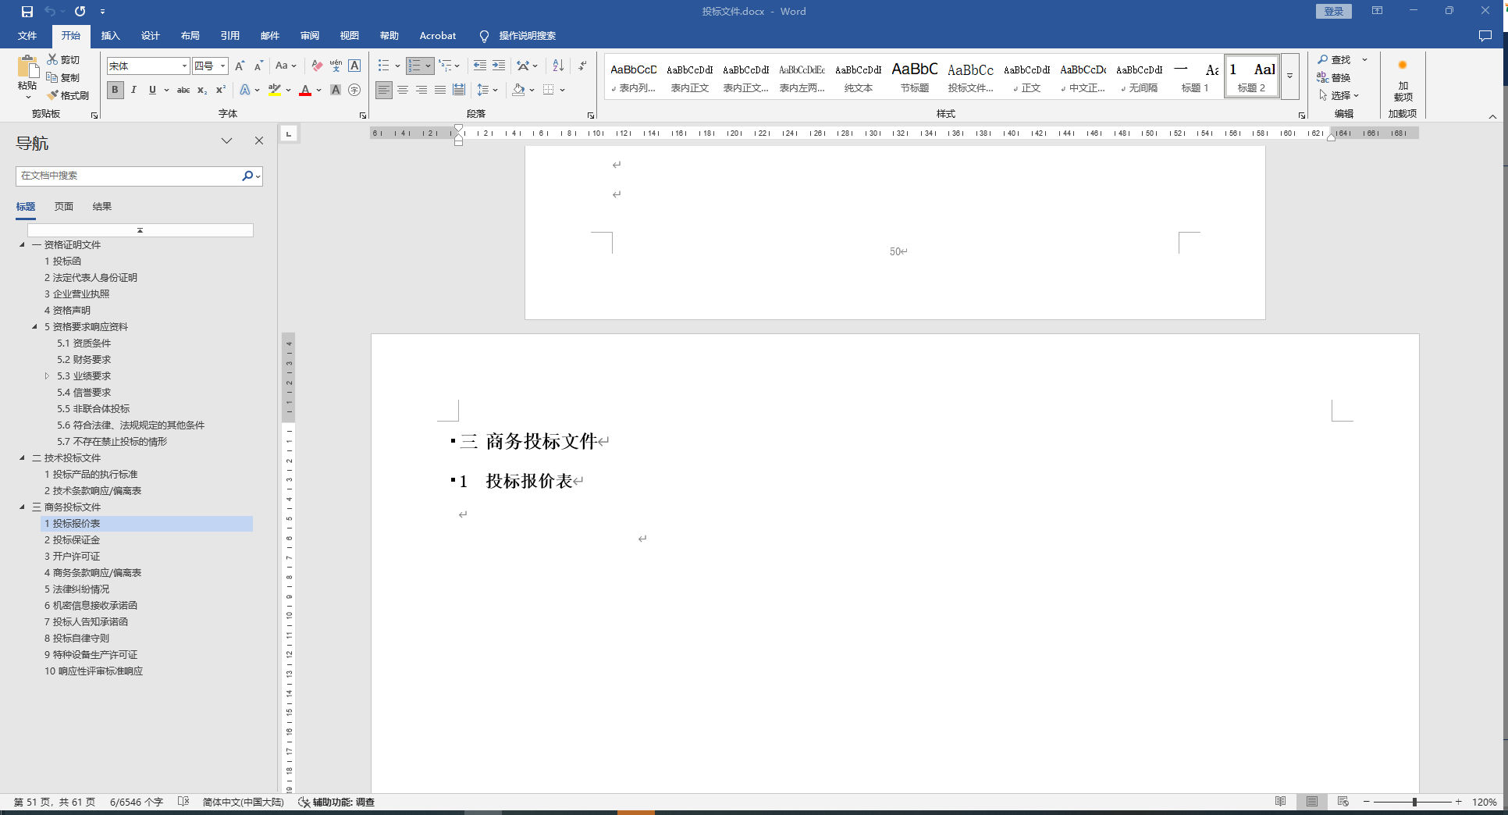
Task: Open the Styles pane launcher
Action: [x=1302, y=115]
